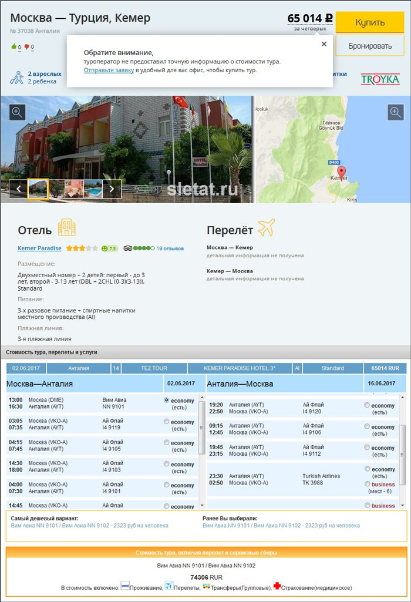Viewport: 411px width, 602px height.
Task: Open the 19 отзывов reviews link
Action: click(170, 248)
